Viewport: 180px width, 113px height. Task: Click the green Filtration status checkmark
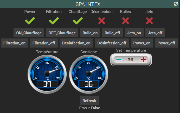pos(54,21)
